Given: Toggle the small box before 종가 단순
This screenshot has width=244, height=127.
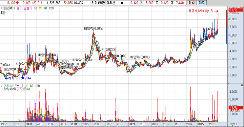Looking at the screenshot, I should (15, 8).
